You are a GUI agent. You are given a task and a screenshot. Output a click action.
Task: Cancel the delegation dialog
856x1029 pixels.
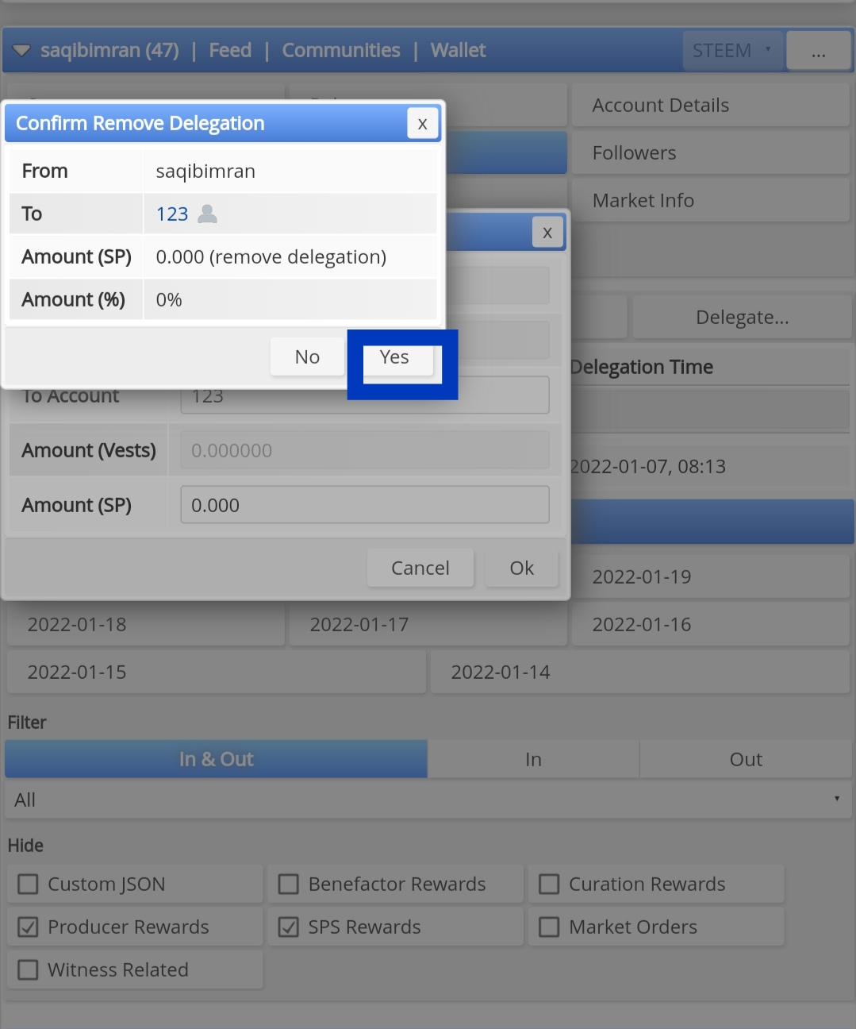[x=420, y=568]
